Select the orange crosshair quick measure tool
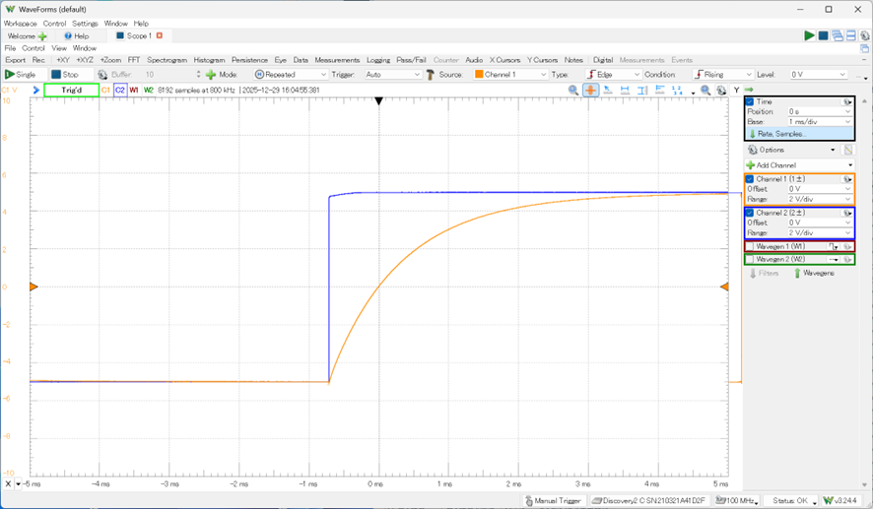Screen dimensions: 873x509 [x=590, y=90]
